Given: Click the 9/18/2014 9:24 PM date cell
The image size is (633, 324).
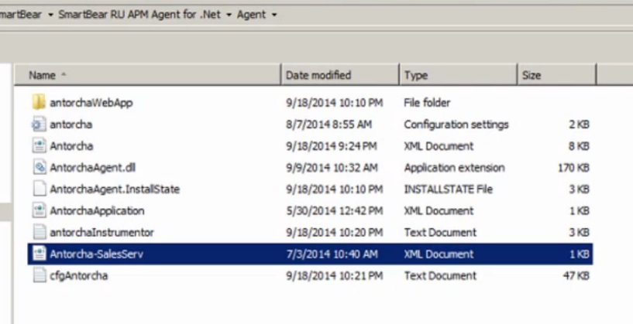Looking at the screenshot, I should (332, 146).
